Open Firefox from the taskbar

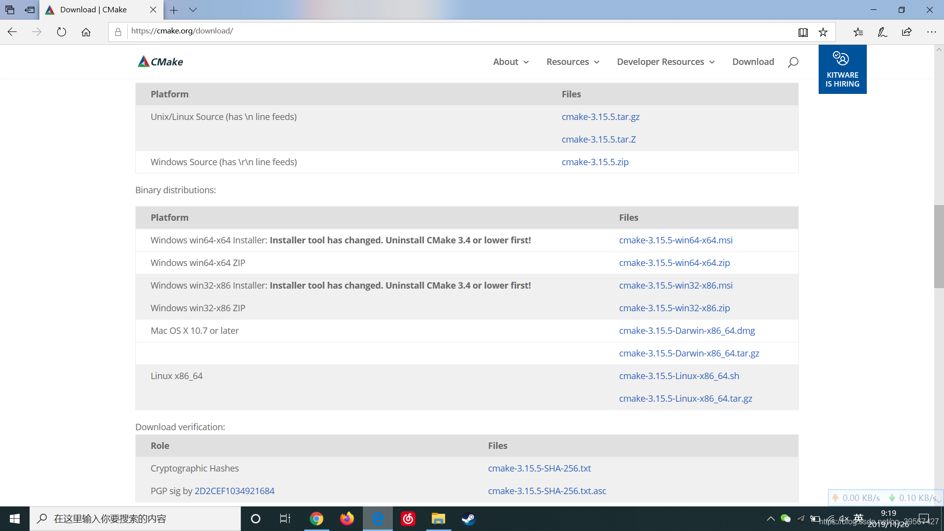(348, 519)
